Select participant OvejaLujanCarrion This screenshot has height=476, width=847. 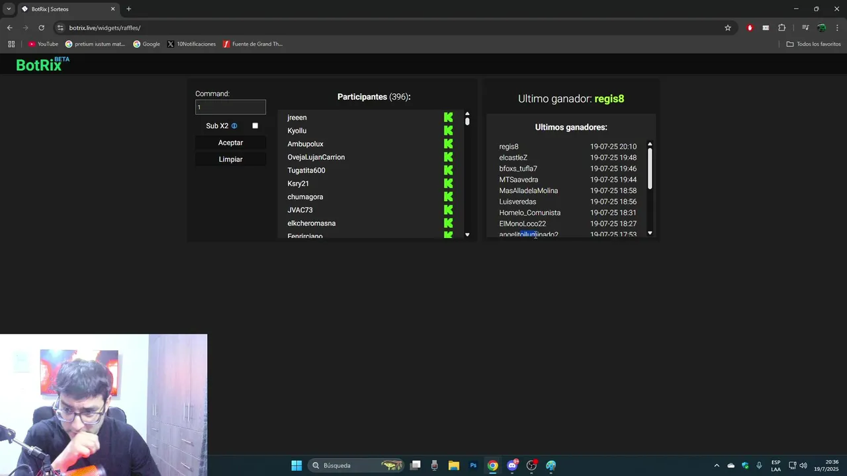pyautogui.click(x=316, y=157)
